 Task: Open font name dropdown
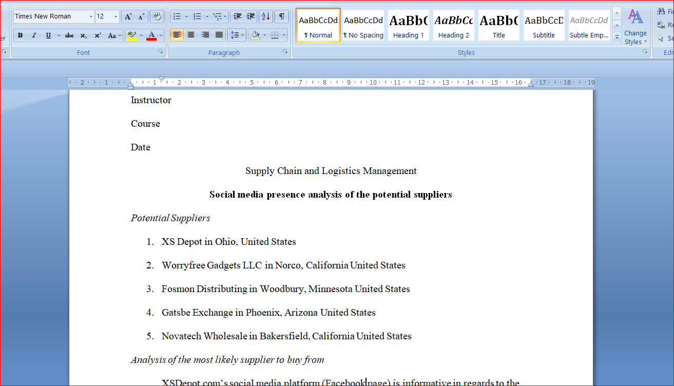point(91,16)
